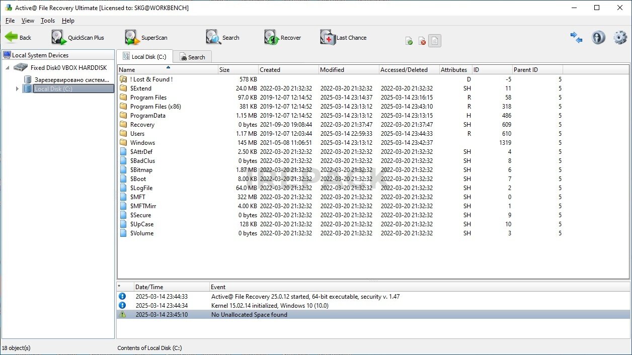Click the blue info icon in the toolbar
This screenshot has width=632, height=355.
(598, 38)
